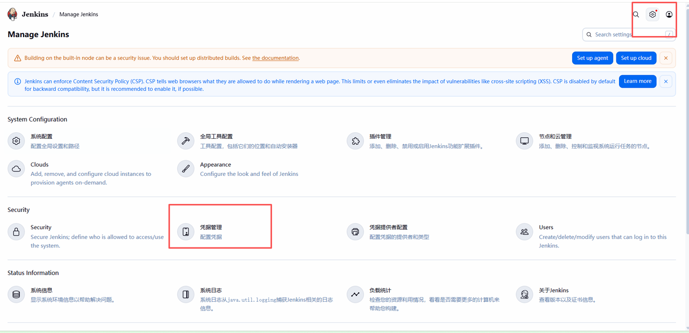Open the 系统配置 settings link

coord(41,137)
